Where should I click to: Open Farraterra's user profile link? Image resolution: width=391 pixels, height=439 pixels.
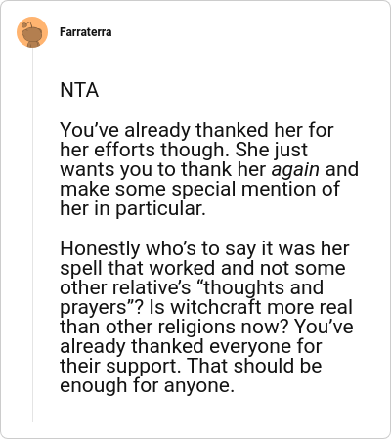(86, 32)
